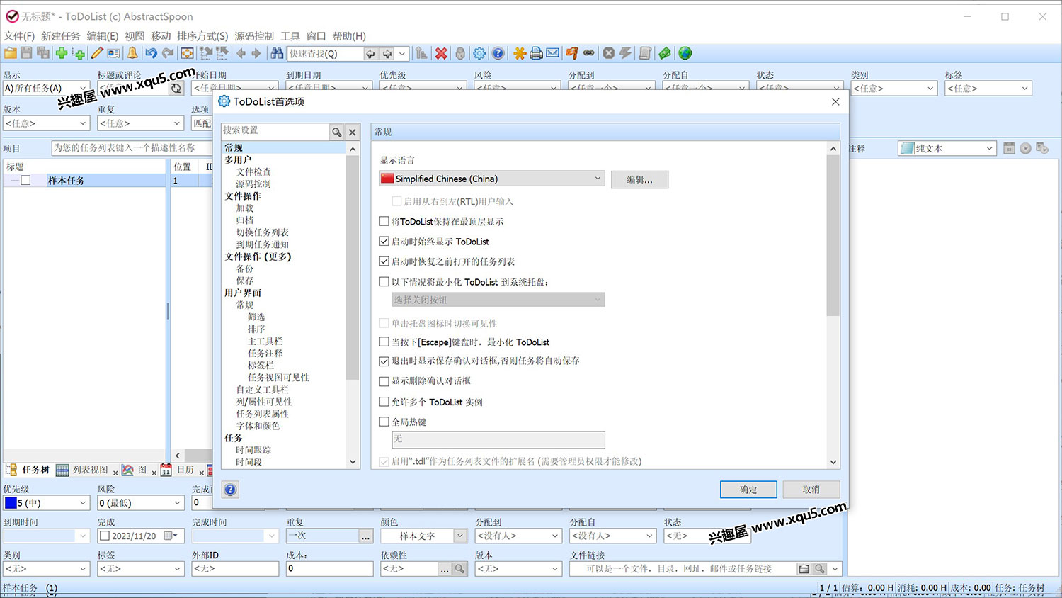
Task: Check the Escape key minimizes ToDoList option
Action: click(x=384, y=342)
